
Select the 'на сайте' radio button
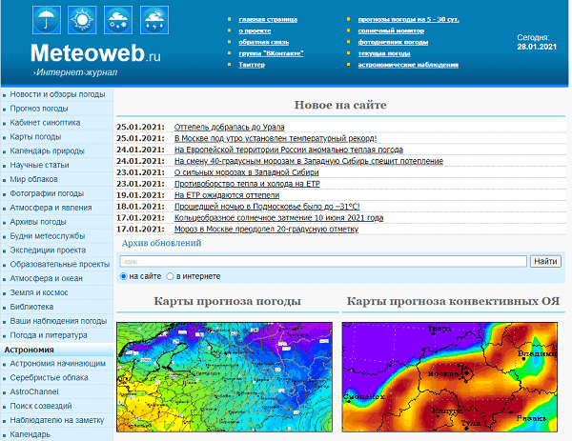click(x=123, y=276)
